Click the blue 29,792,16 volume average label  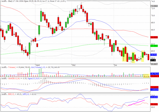point(154,74)
